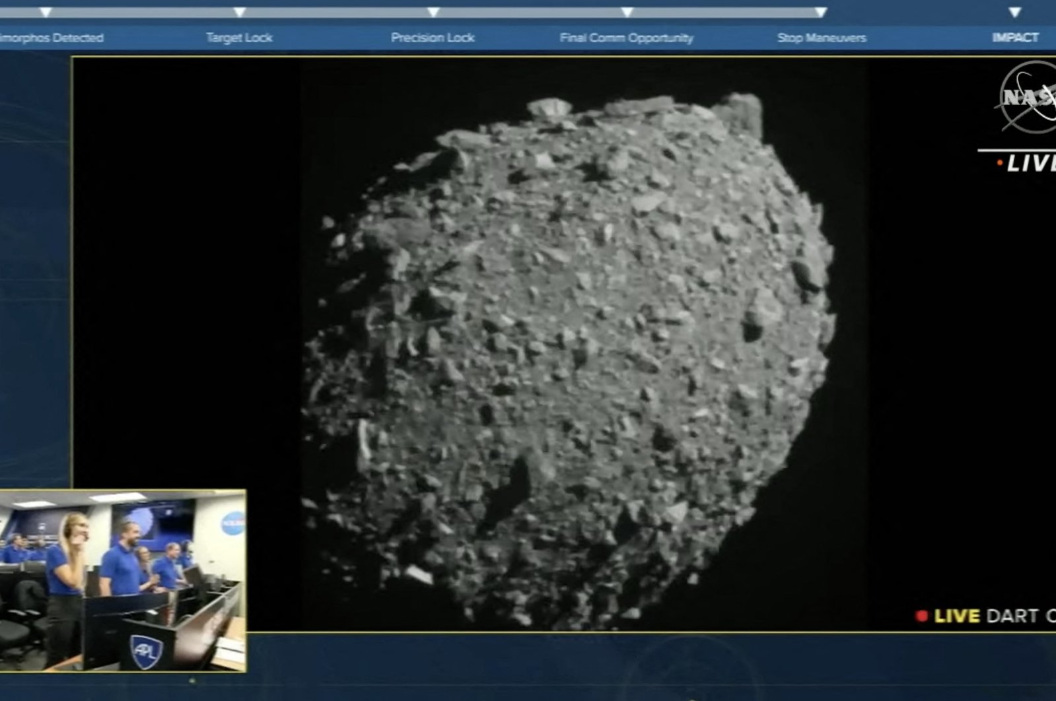Screen dimensions: 1056x701
Task: Select the 'Precision Lock' label
Action: [x=433, y=38]
